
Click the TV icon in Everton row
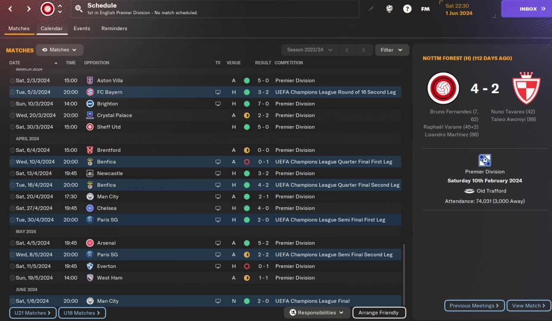218,267
